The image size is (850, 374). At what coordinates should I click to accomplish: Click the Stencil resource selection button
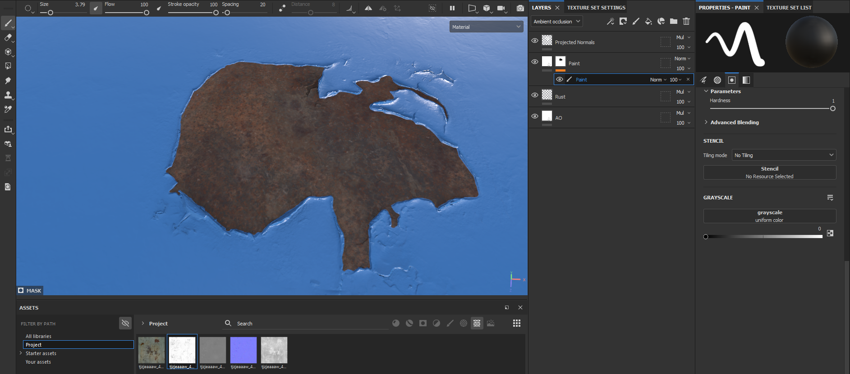[769, 172]
